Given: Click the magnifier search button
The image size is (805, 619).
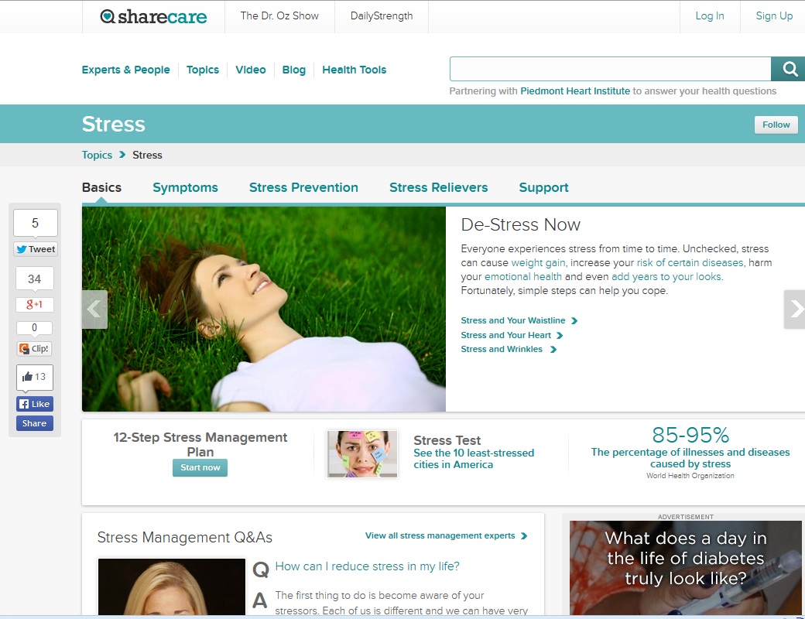Looking at the screenshot, I should coord(790,69).
